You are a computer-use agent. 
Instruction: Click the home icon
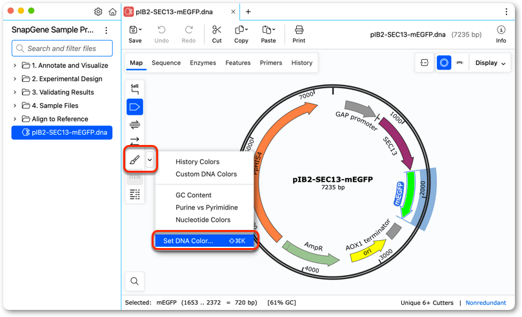[x=113, y=12]
